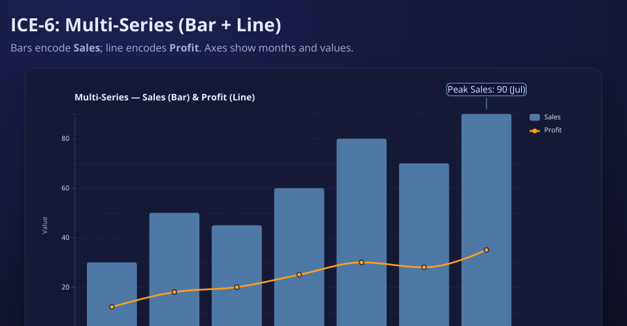Click the Profit marker at value 18
627x326 pixels.
(x=174, y=292)
